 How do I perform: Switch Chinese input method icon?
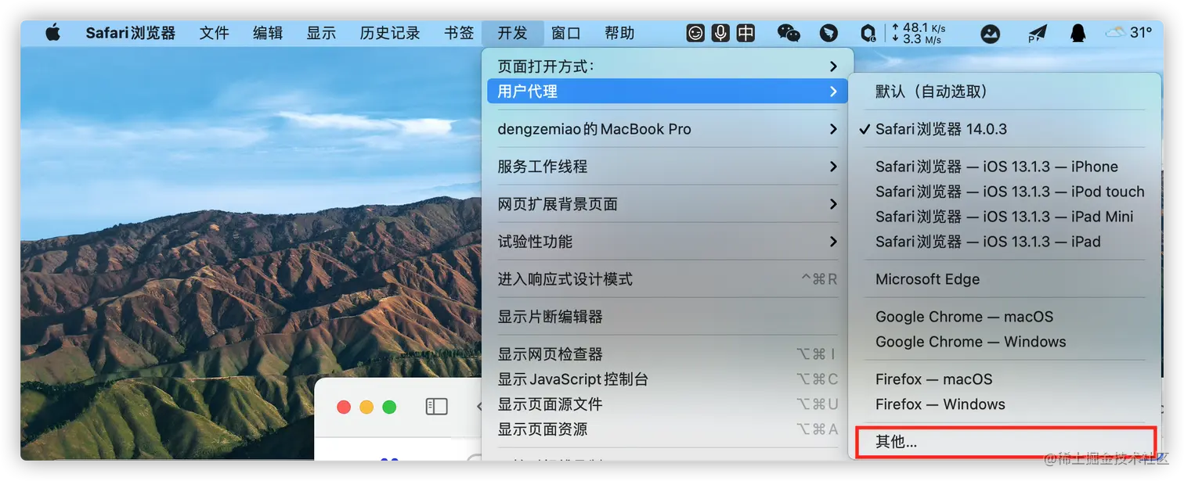coord(746,33)
